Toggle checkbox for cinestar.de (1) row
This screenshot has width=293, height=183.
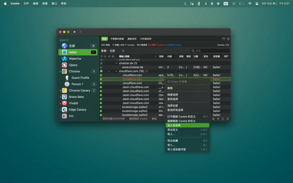click(101, 63)
